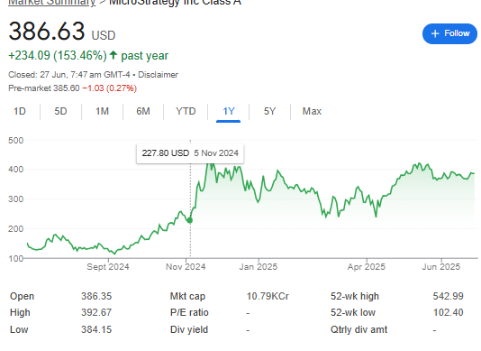Click the Jan 2025 axis label
Image resolution: width=481 pixels, height=351 pixels.
click(x=259, y=267)
